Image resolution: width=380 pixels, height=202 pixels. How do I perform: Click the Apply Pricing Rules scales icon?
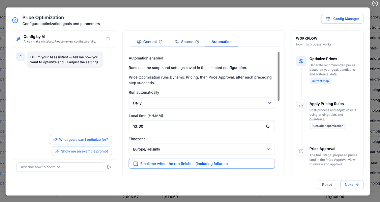(x=301, y=106)
